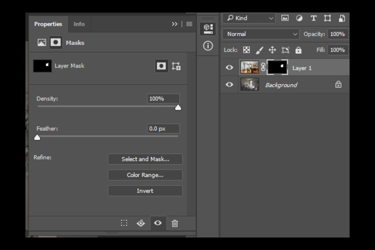Load selection from the layer mask
The width and height of the screenshot is (375, 250).
click(124, 223)
